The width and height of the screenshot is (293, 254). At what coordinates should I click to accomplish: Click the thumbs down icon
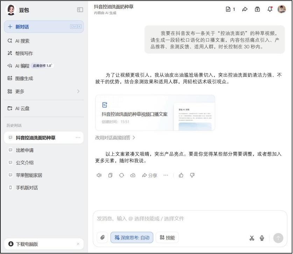tap(192, 175)
